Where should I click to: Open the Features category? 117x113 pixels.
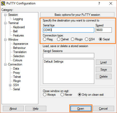[x=18, y=35]
